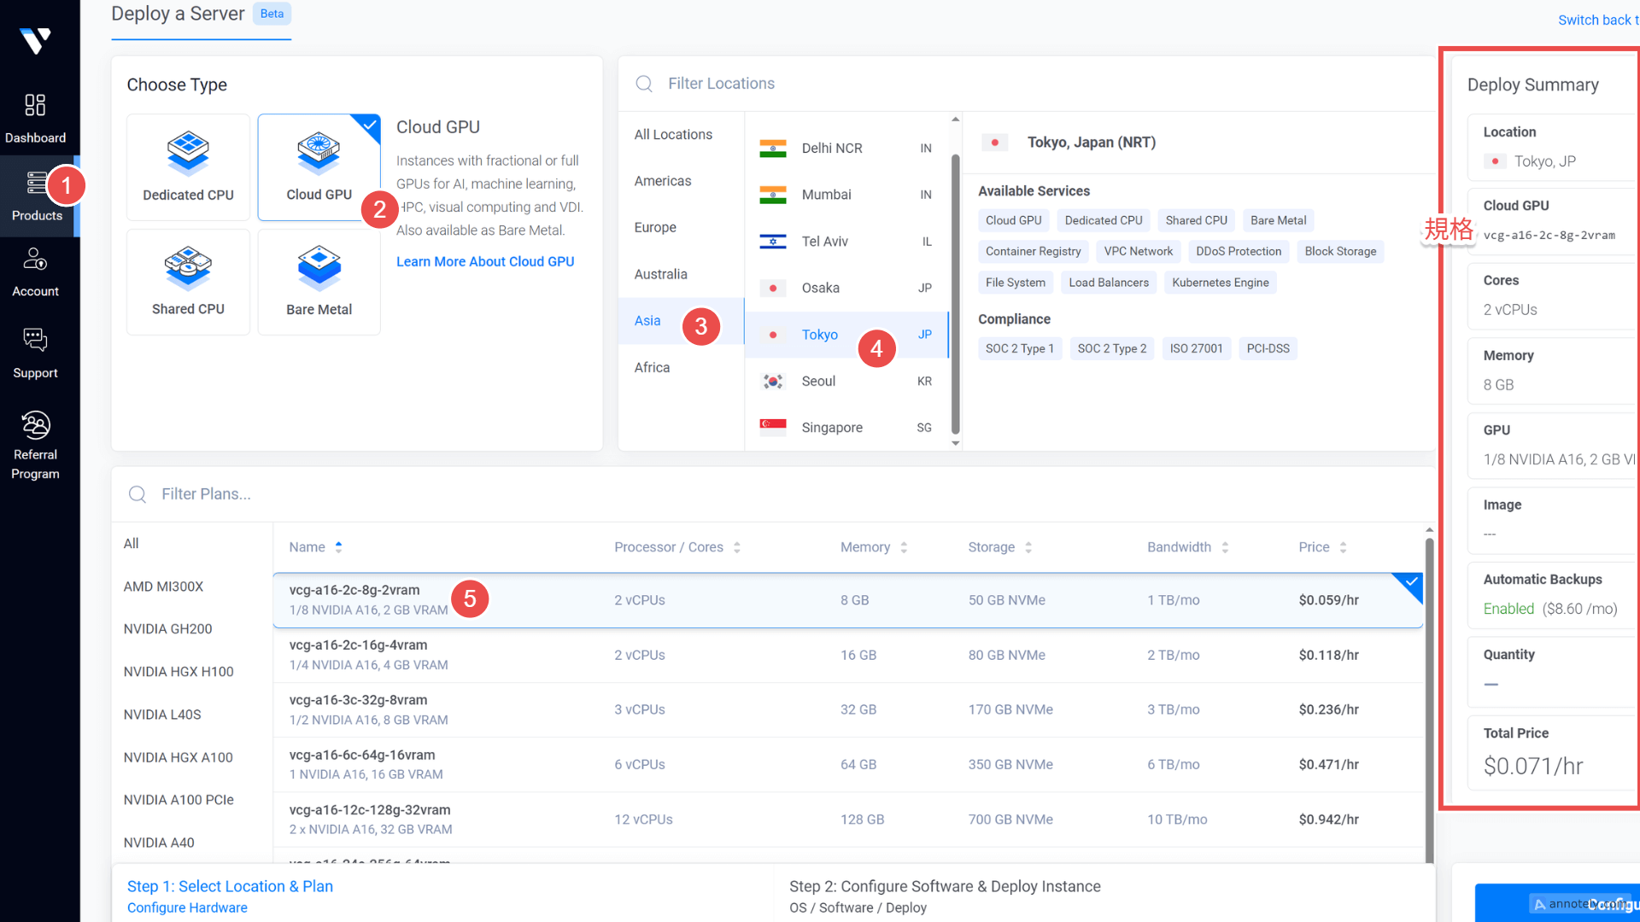1640x922 pixels.
Task: Click the Filter Plans search icon
Action: (138, 494)
